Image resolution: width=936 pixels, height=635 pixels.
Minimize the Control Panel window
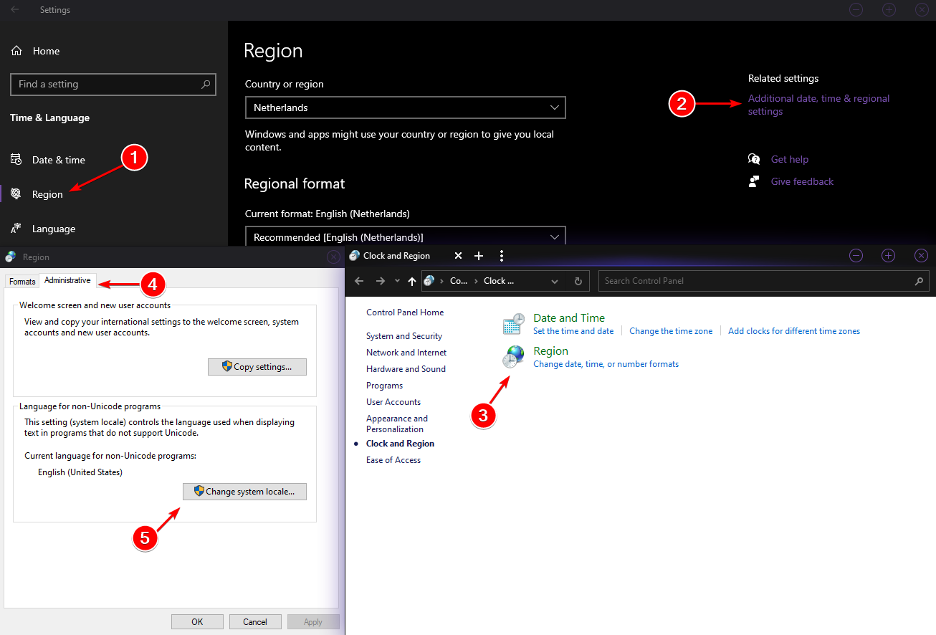coord(856,255)
